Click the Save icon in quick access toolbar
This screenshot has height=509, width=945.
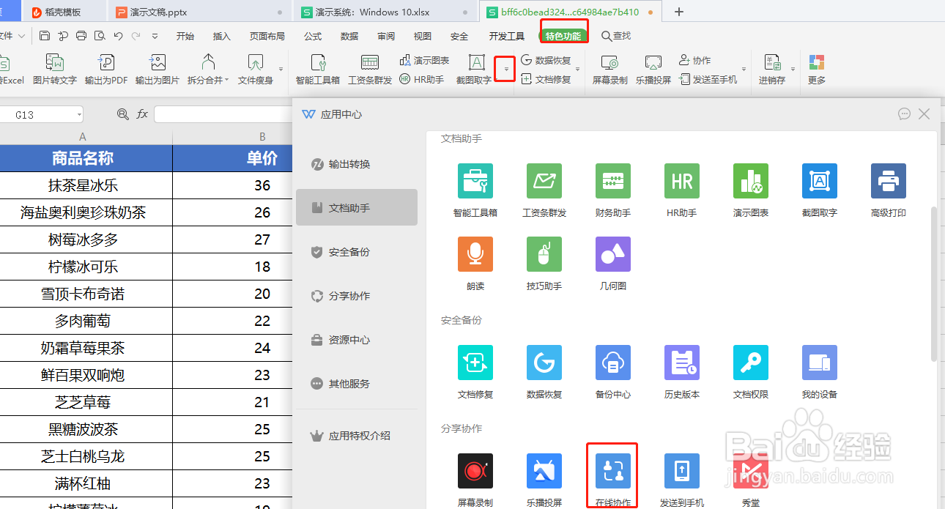(45, 36)
